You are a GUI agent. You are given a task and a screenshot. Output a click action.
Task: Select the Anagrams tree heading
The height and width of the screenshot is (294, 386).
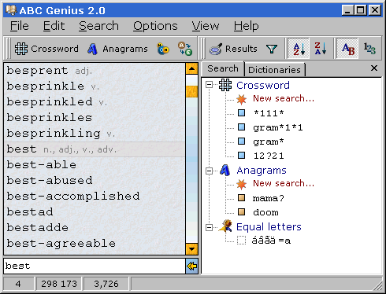262,171
